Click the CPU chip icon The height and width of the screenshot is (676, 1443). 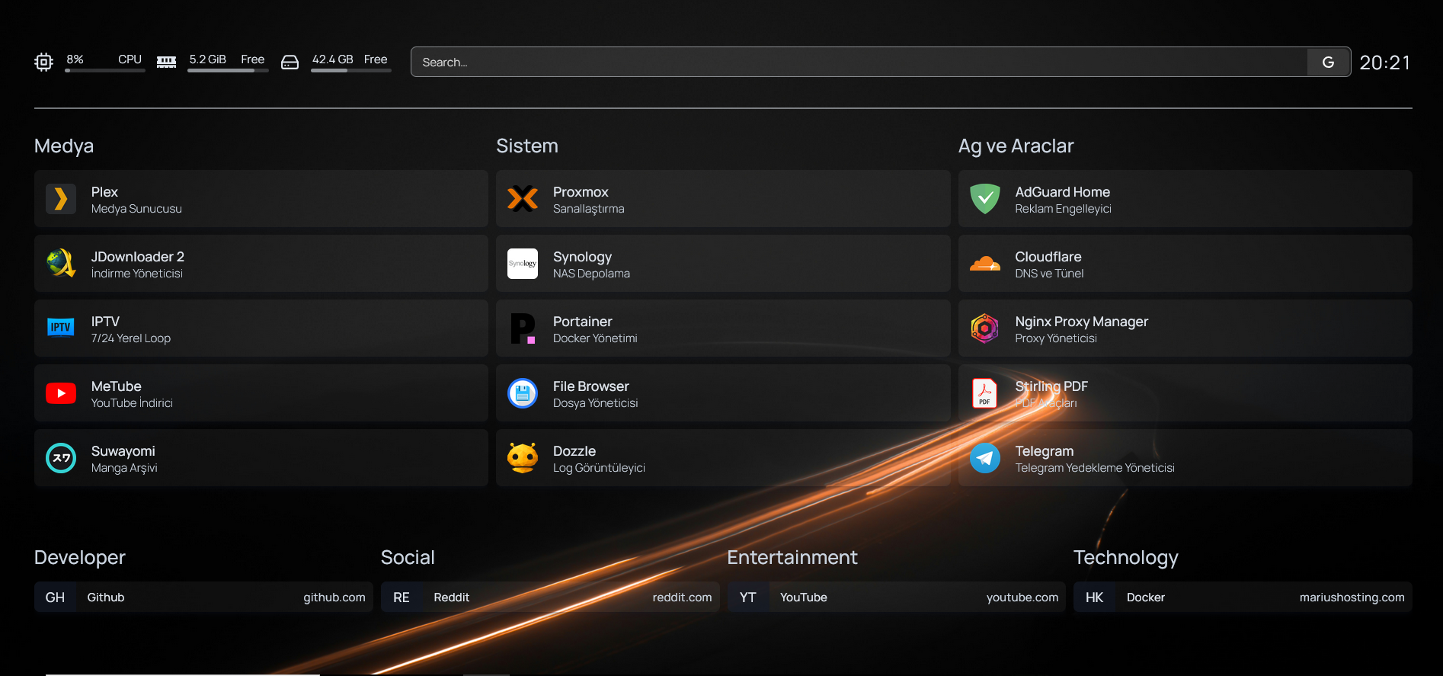(44, 62)
